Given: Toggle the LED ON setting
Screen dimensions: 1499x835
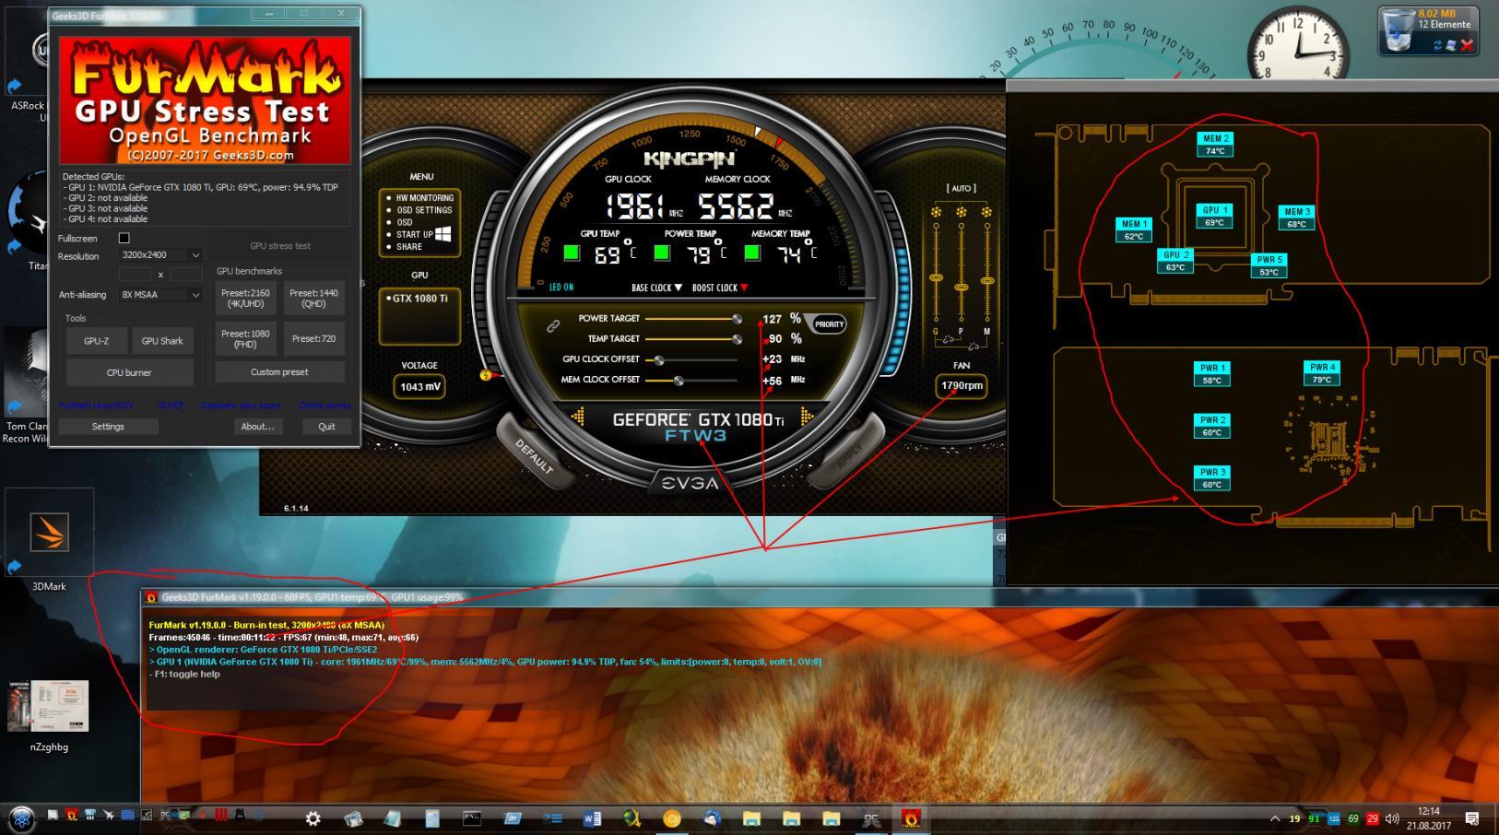Looking at the screenshot, I should (561, 288).
